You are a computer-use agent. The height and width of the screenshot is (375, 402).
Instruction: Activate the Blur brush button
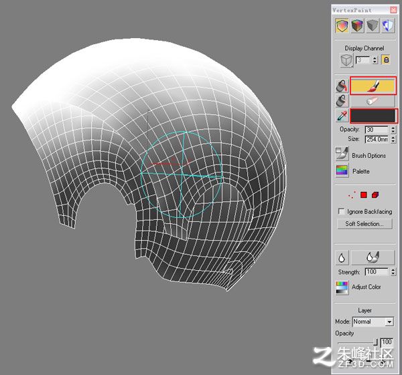click(x=373, y=258)
